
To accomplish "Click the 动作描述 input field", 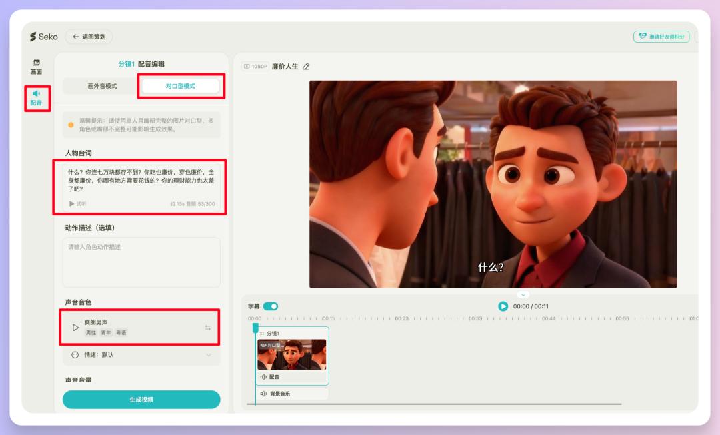I will tap(141, 262).
